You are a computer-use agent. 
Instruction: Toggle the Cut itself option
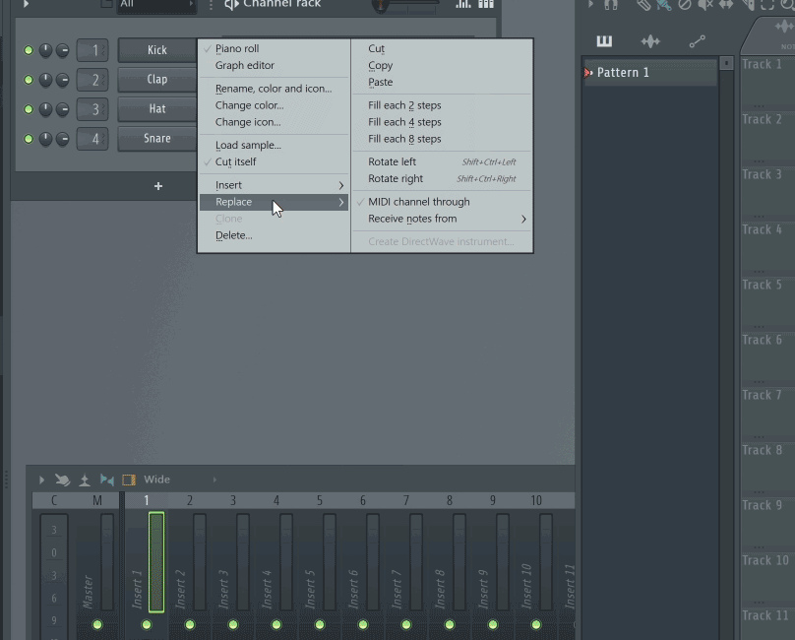point(274,161)
